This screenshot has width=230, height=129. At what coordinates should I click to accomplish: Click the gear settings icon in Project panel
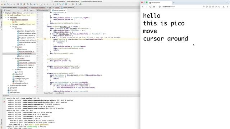(31, 10)
